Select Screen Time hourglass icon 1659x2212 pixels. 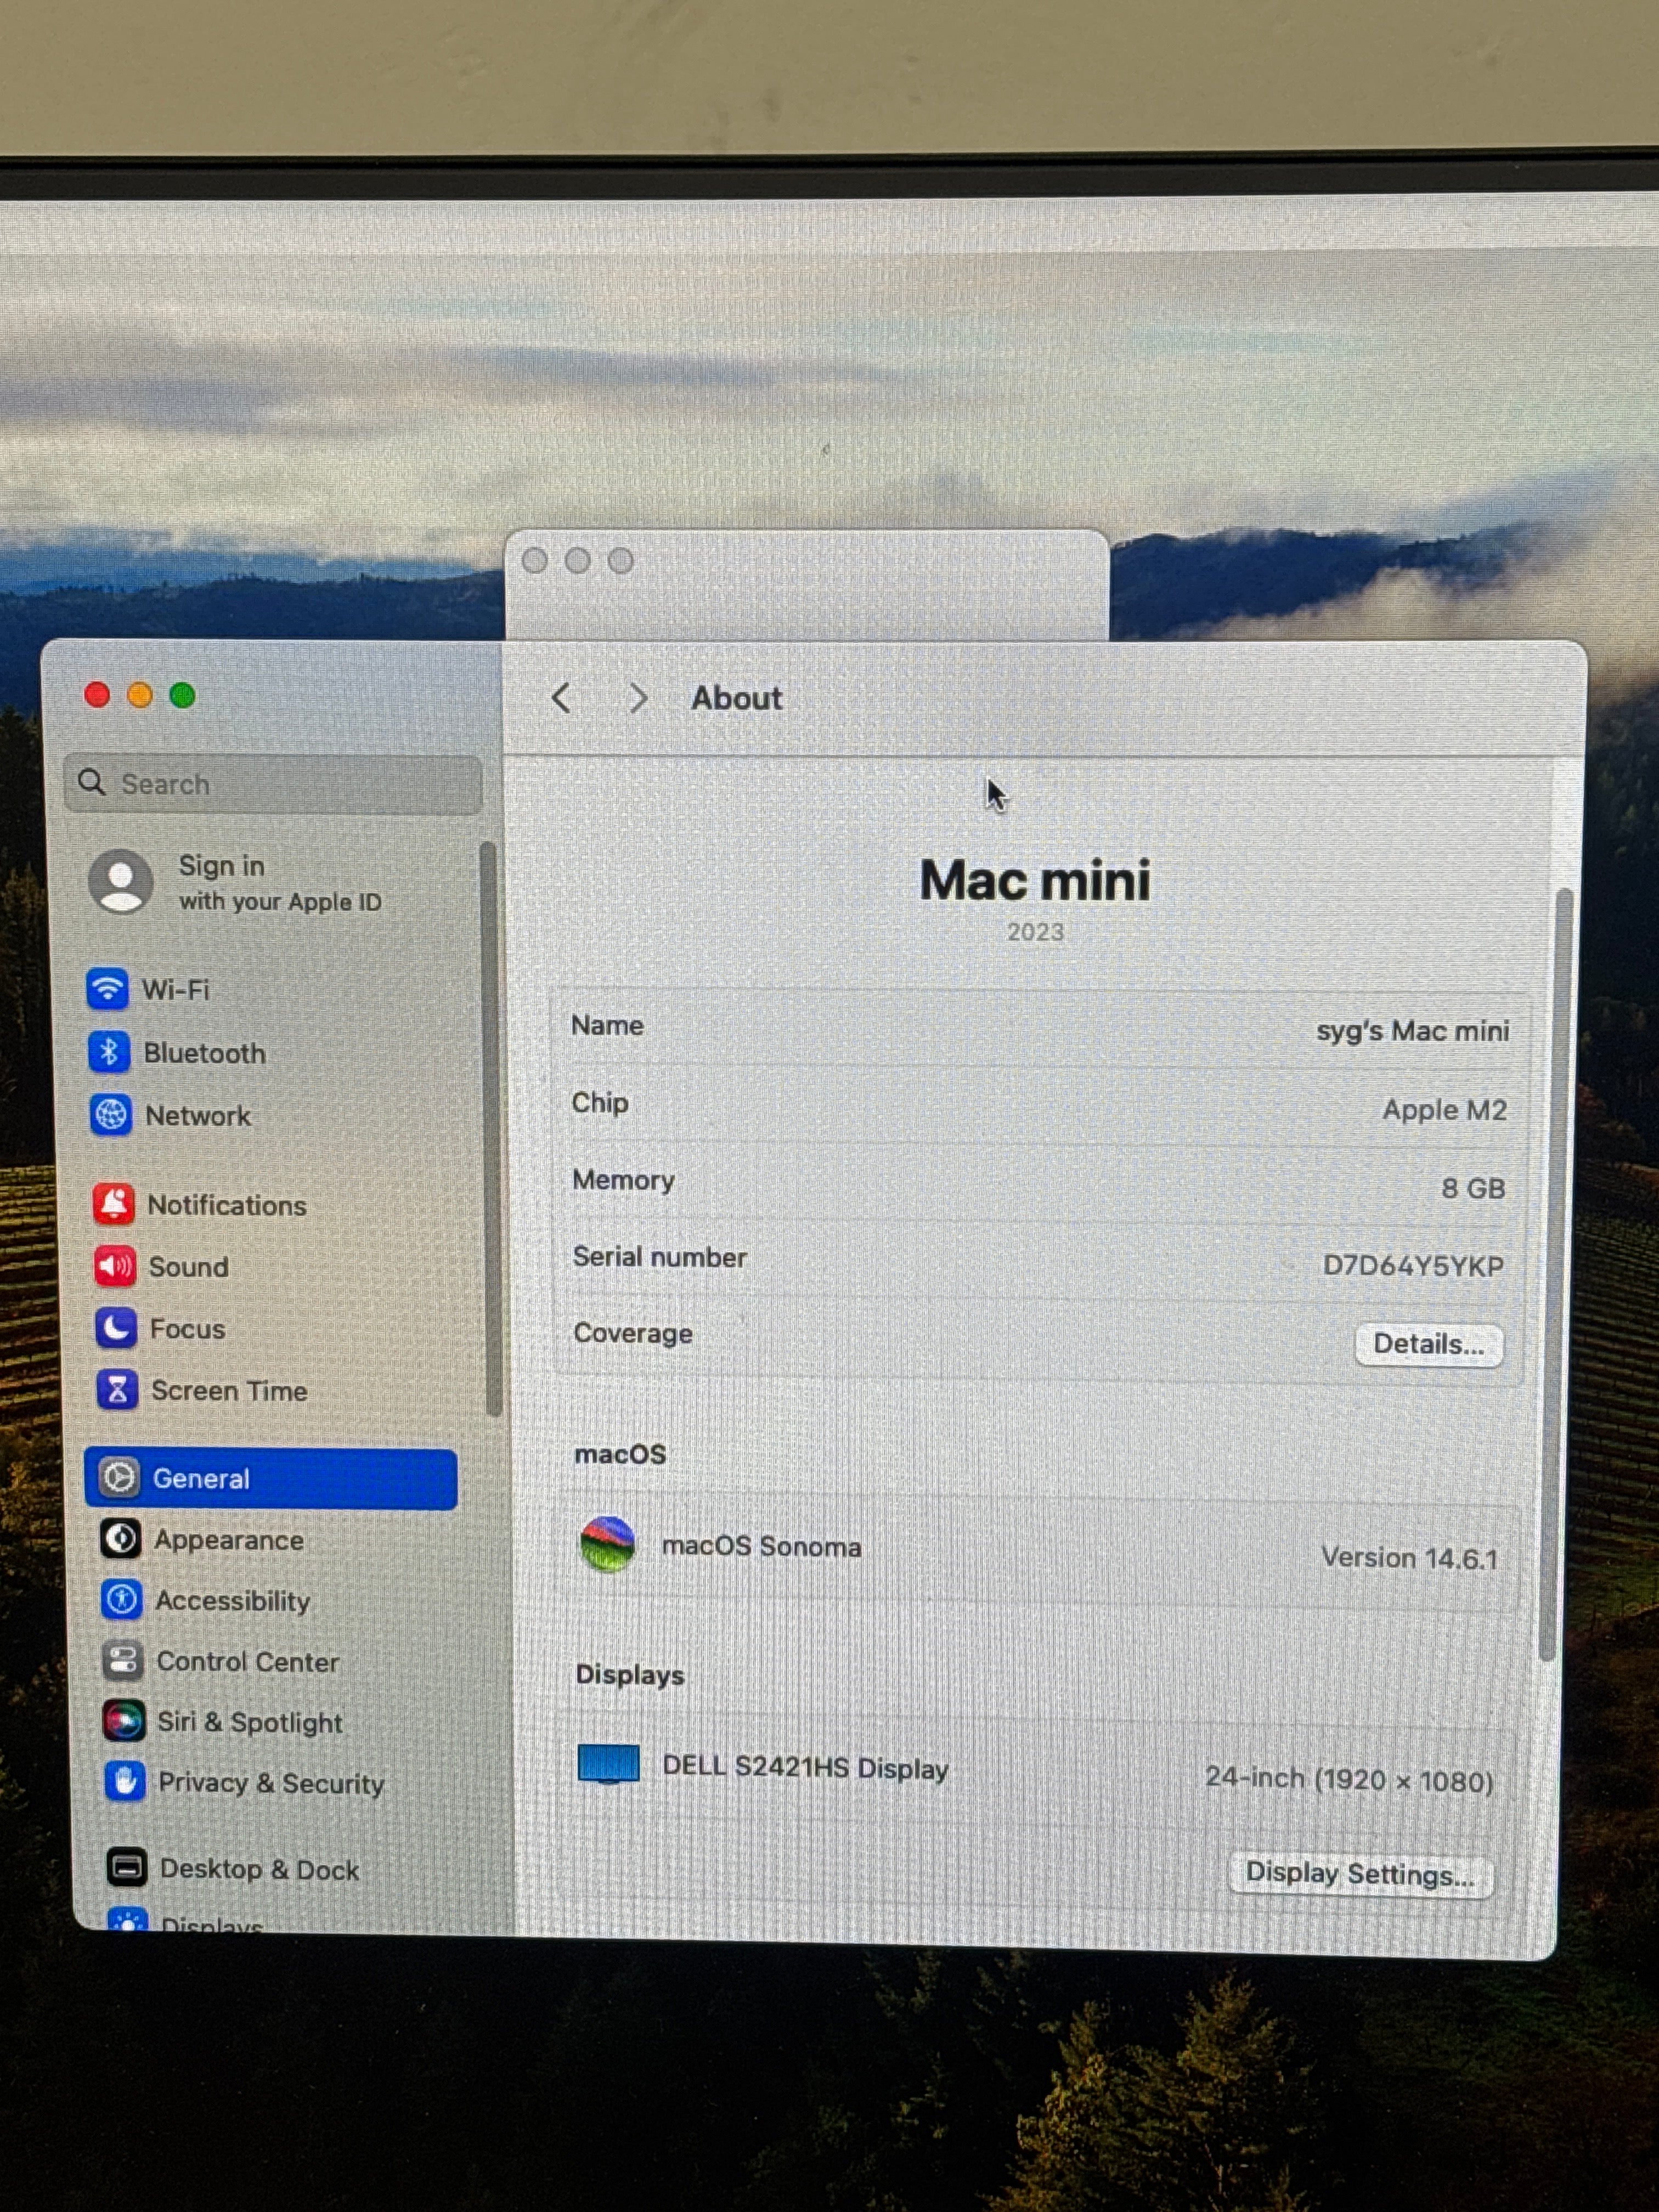(117, 1390)
